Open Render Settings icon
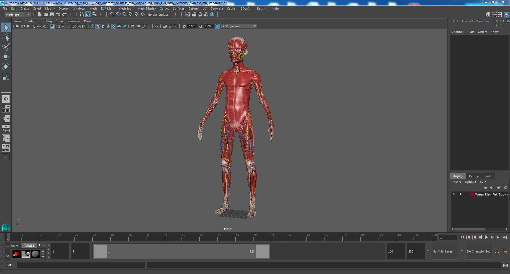 pos(206,15)
